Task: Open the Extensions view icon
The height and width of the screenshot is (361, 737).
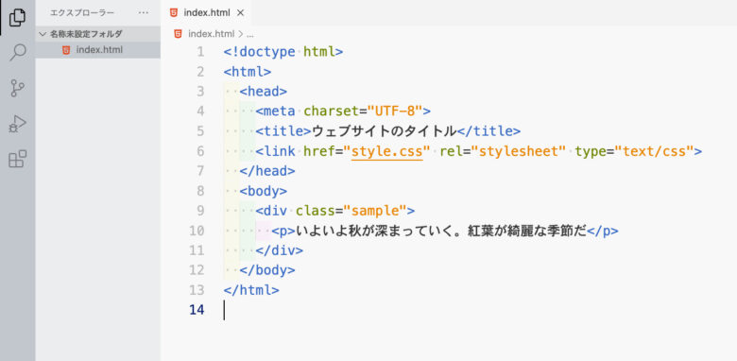Action: tap(17, 160)
